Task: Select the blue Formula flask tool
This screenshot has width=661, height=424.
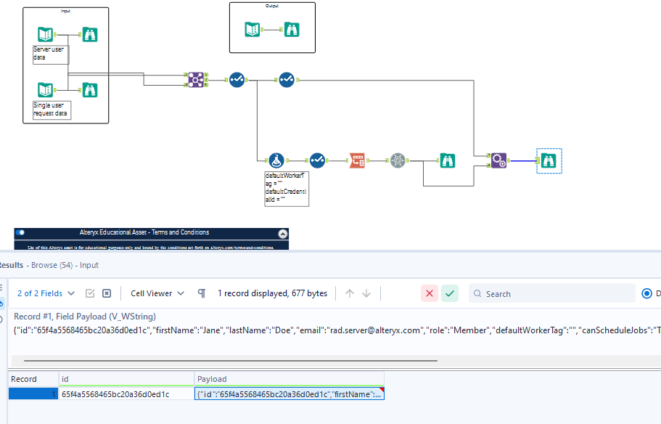Action: pos(277,160)
